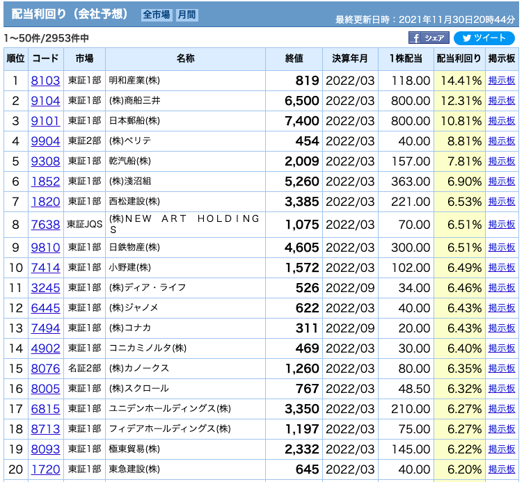524x482 pixels.
Task: Open stock code 9308 link
Action: pos(45,161)
